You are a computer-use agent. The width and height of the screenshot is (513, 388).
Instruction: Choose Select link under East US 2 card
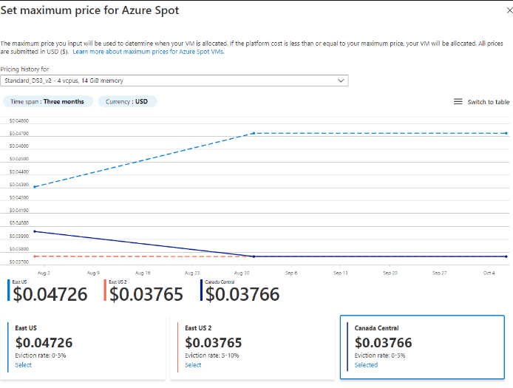click(x=193, y=365)
